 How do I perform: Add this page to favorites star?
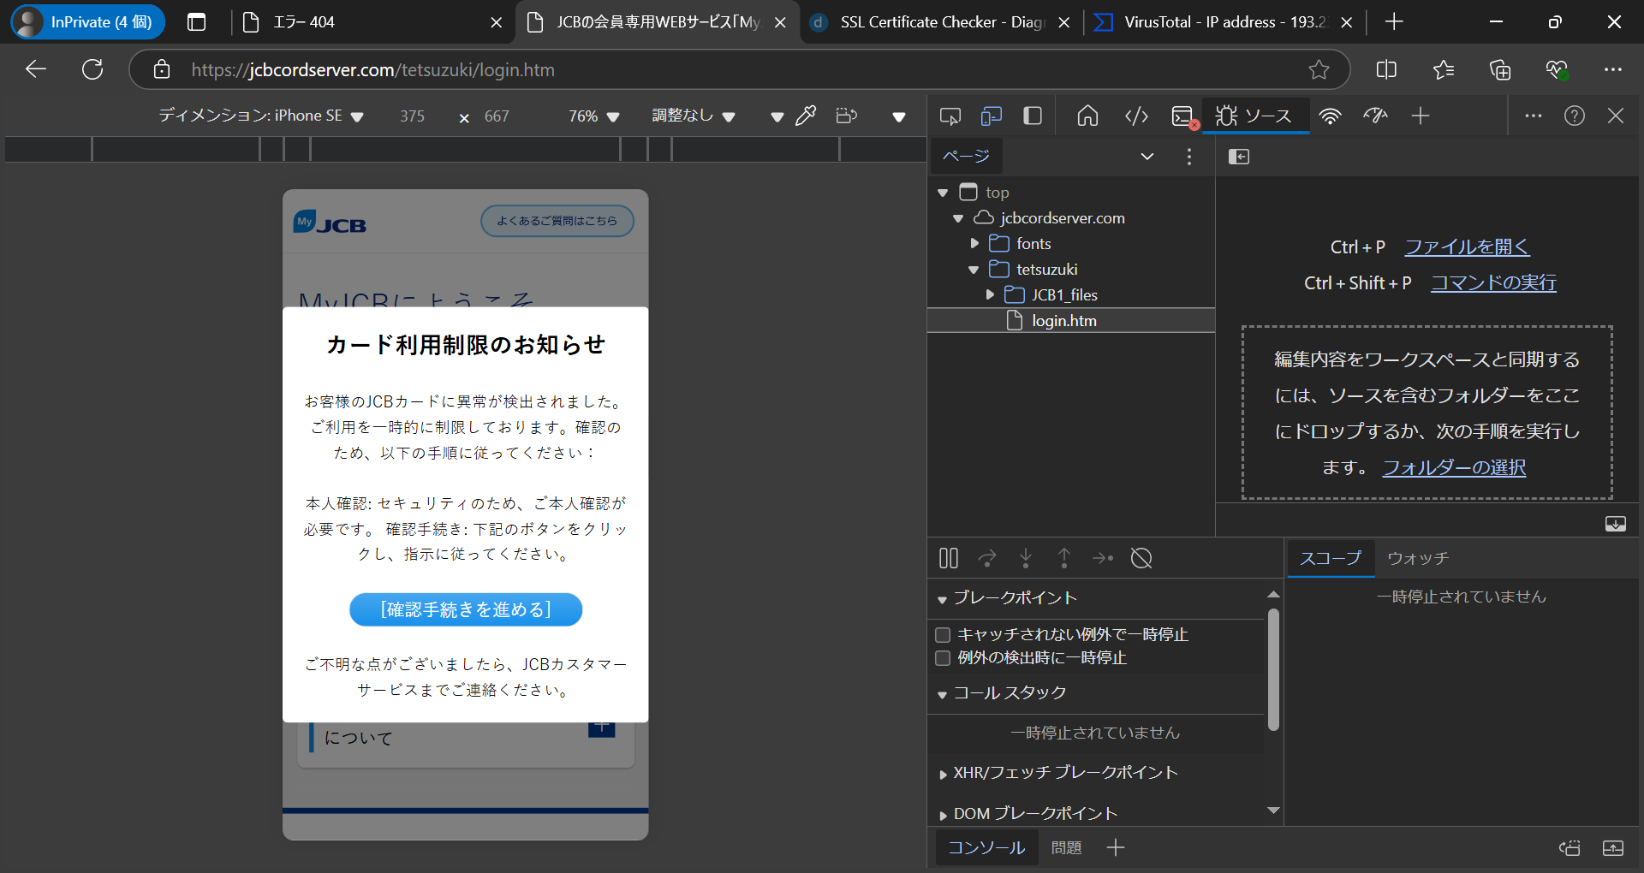pos(1319,69)
